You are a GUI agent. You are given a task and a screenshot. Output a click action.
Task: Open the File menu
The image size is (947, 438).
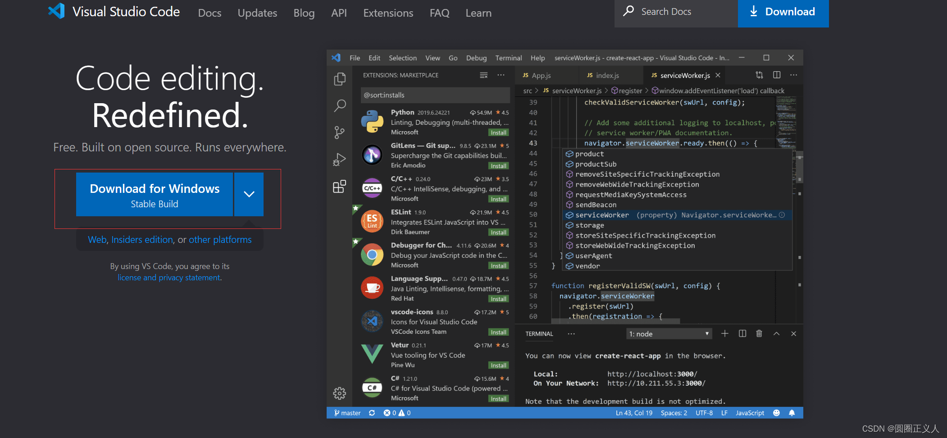pyautogui.click(x=355, y=58)
